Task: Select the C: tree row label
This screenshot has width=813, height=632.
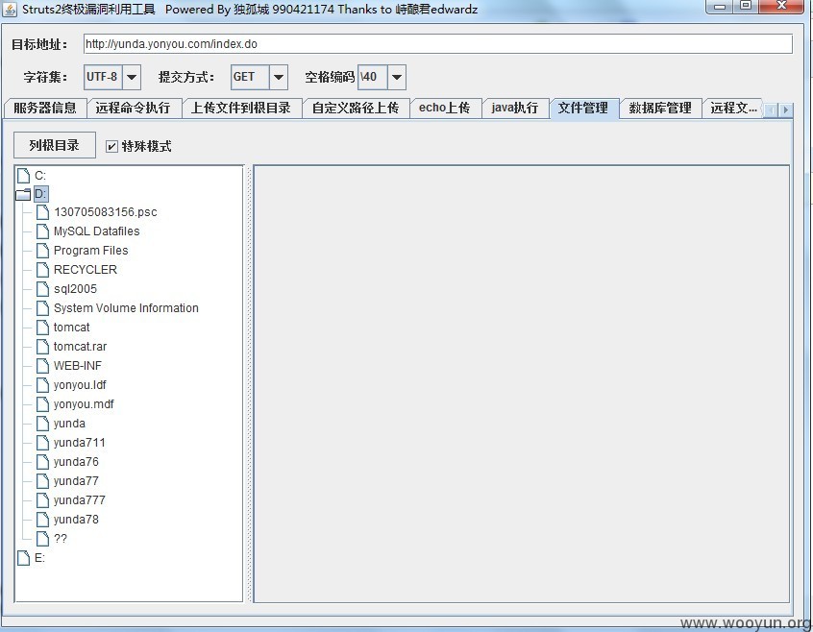Action: [40, 176]
